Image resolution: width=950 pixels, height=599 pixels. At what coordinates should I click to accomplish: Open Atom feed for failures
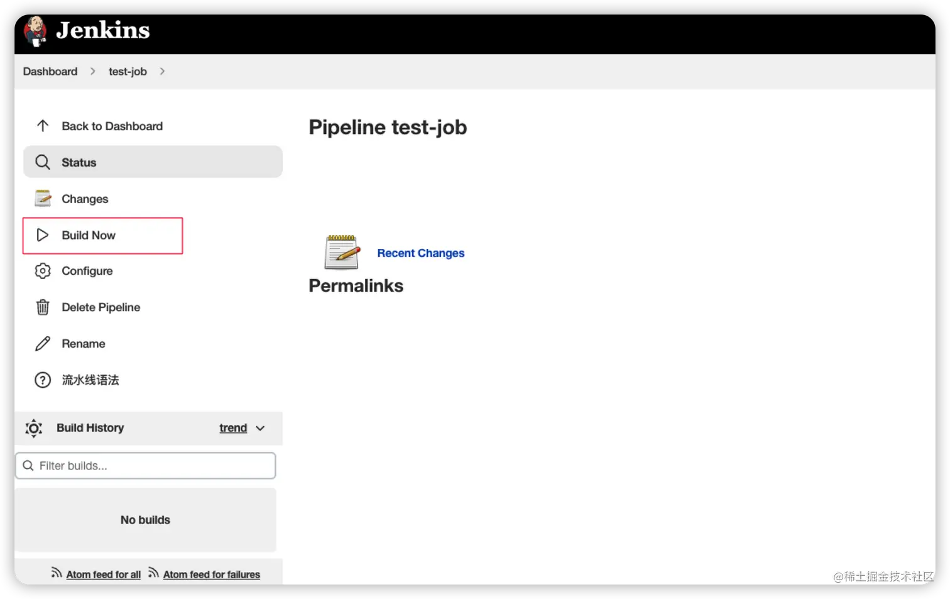pos(211,574)
